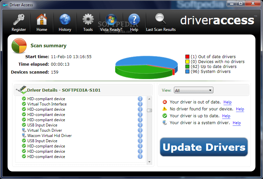Screen dimensions: 263x179
Task: Click the Last Scan Results label
Action: [161, 30]
